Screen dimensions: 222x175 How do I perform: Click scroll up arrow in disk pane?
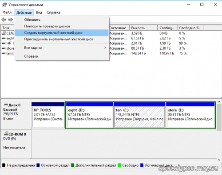[219, 102]
